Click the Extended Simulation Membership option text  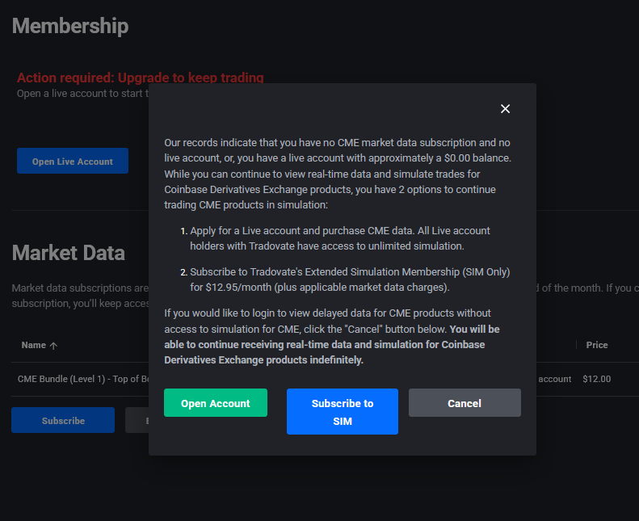pyautogui.click(x=350, y=279)
